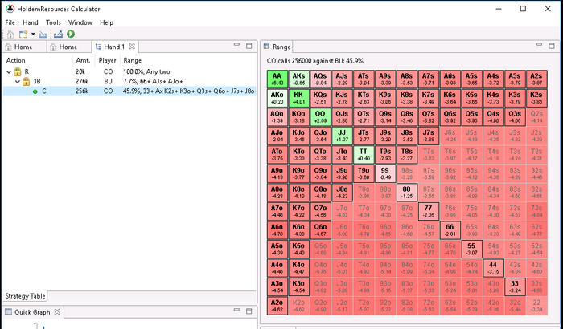Image resolution: width=563 pixels, height=329 pixels.
Task: Toggle the TT hand cell
Action: [x=364, y=155]
